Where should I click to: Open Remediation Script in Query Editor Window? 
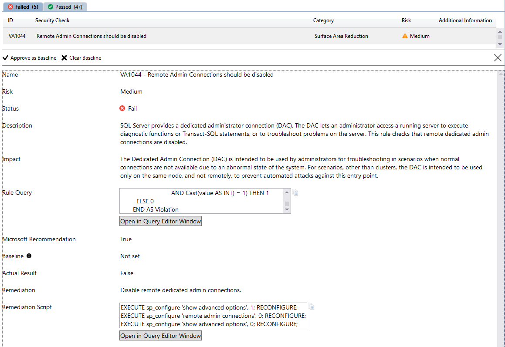[160, 336]
